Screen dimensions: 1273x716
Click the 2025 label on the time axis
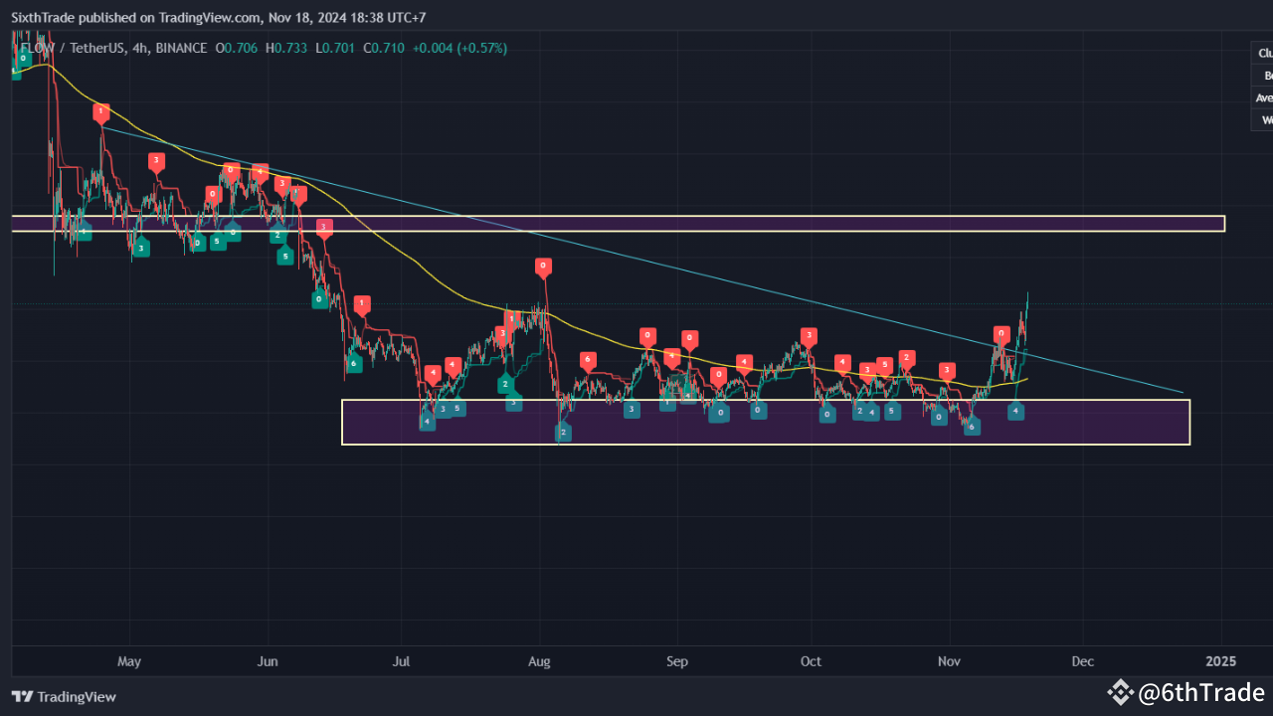[1220, 661]
